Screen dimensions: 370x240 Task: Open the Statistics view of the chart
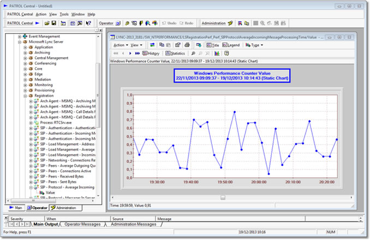coord(175,53)
